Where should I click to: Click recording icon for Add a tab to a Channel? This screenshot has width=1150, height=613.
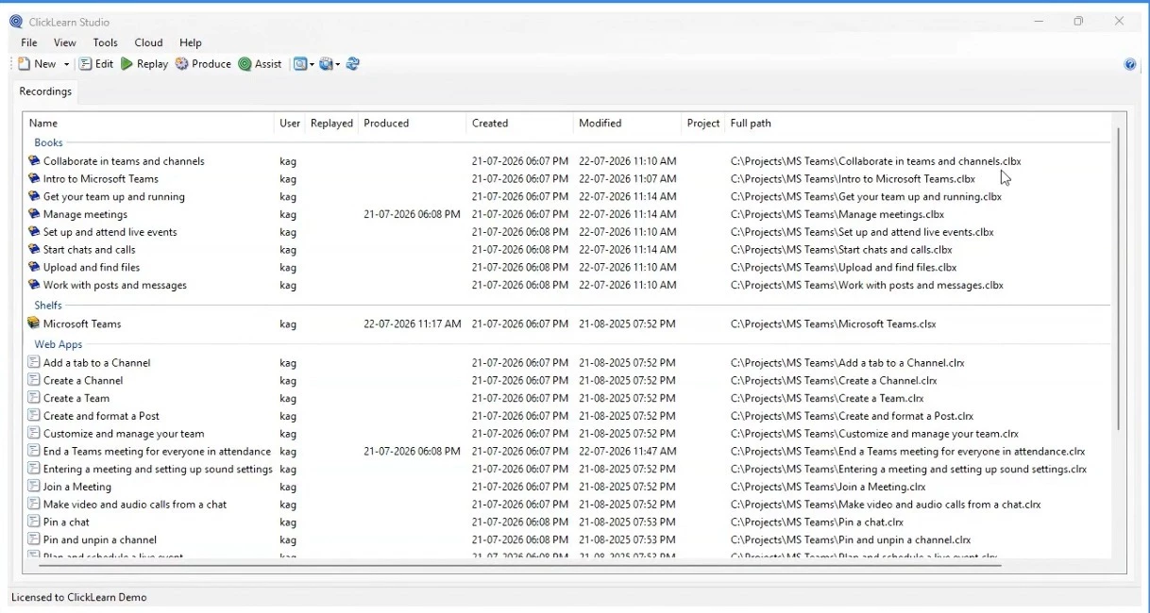tap(34, 362)
